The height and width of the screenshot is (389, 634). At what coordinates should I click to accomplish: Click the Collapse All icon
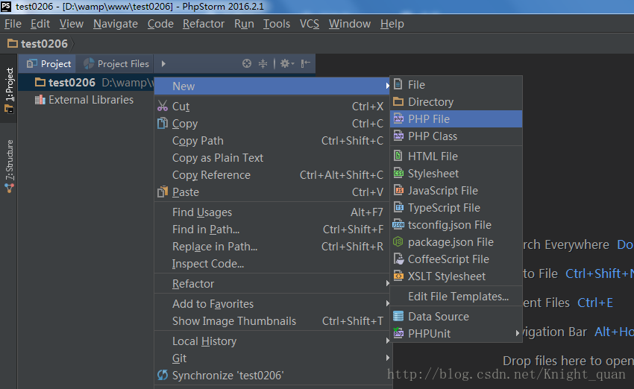click(263, 63)
